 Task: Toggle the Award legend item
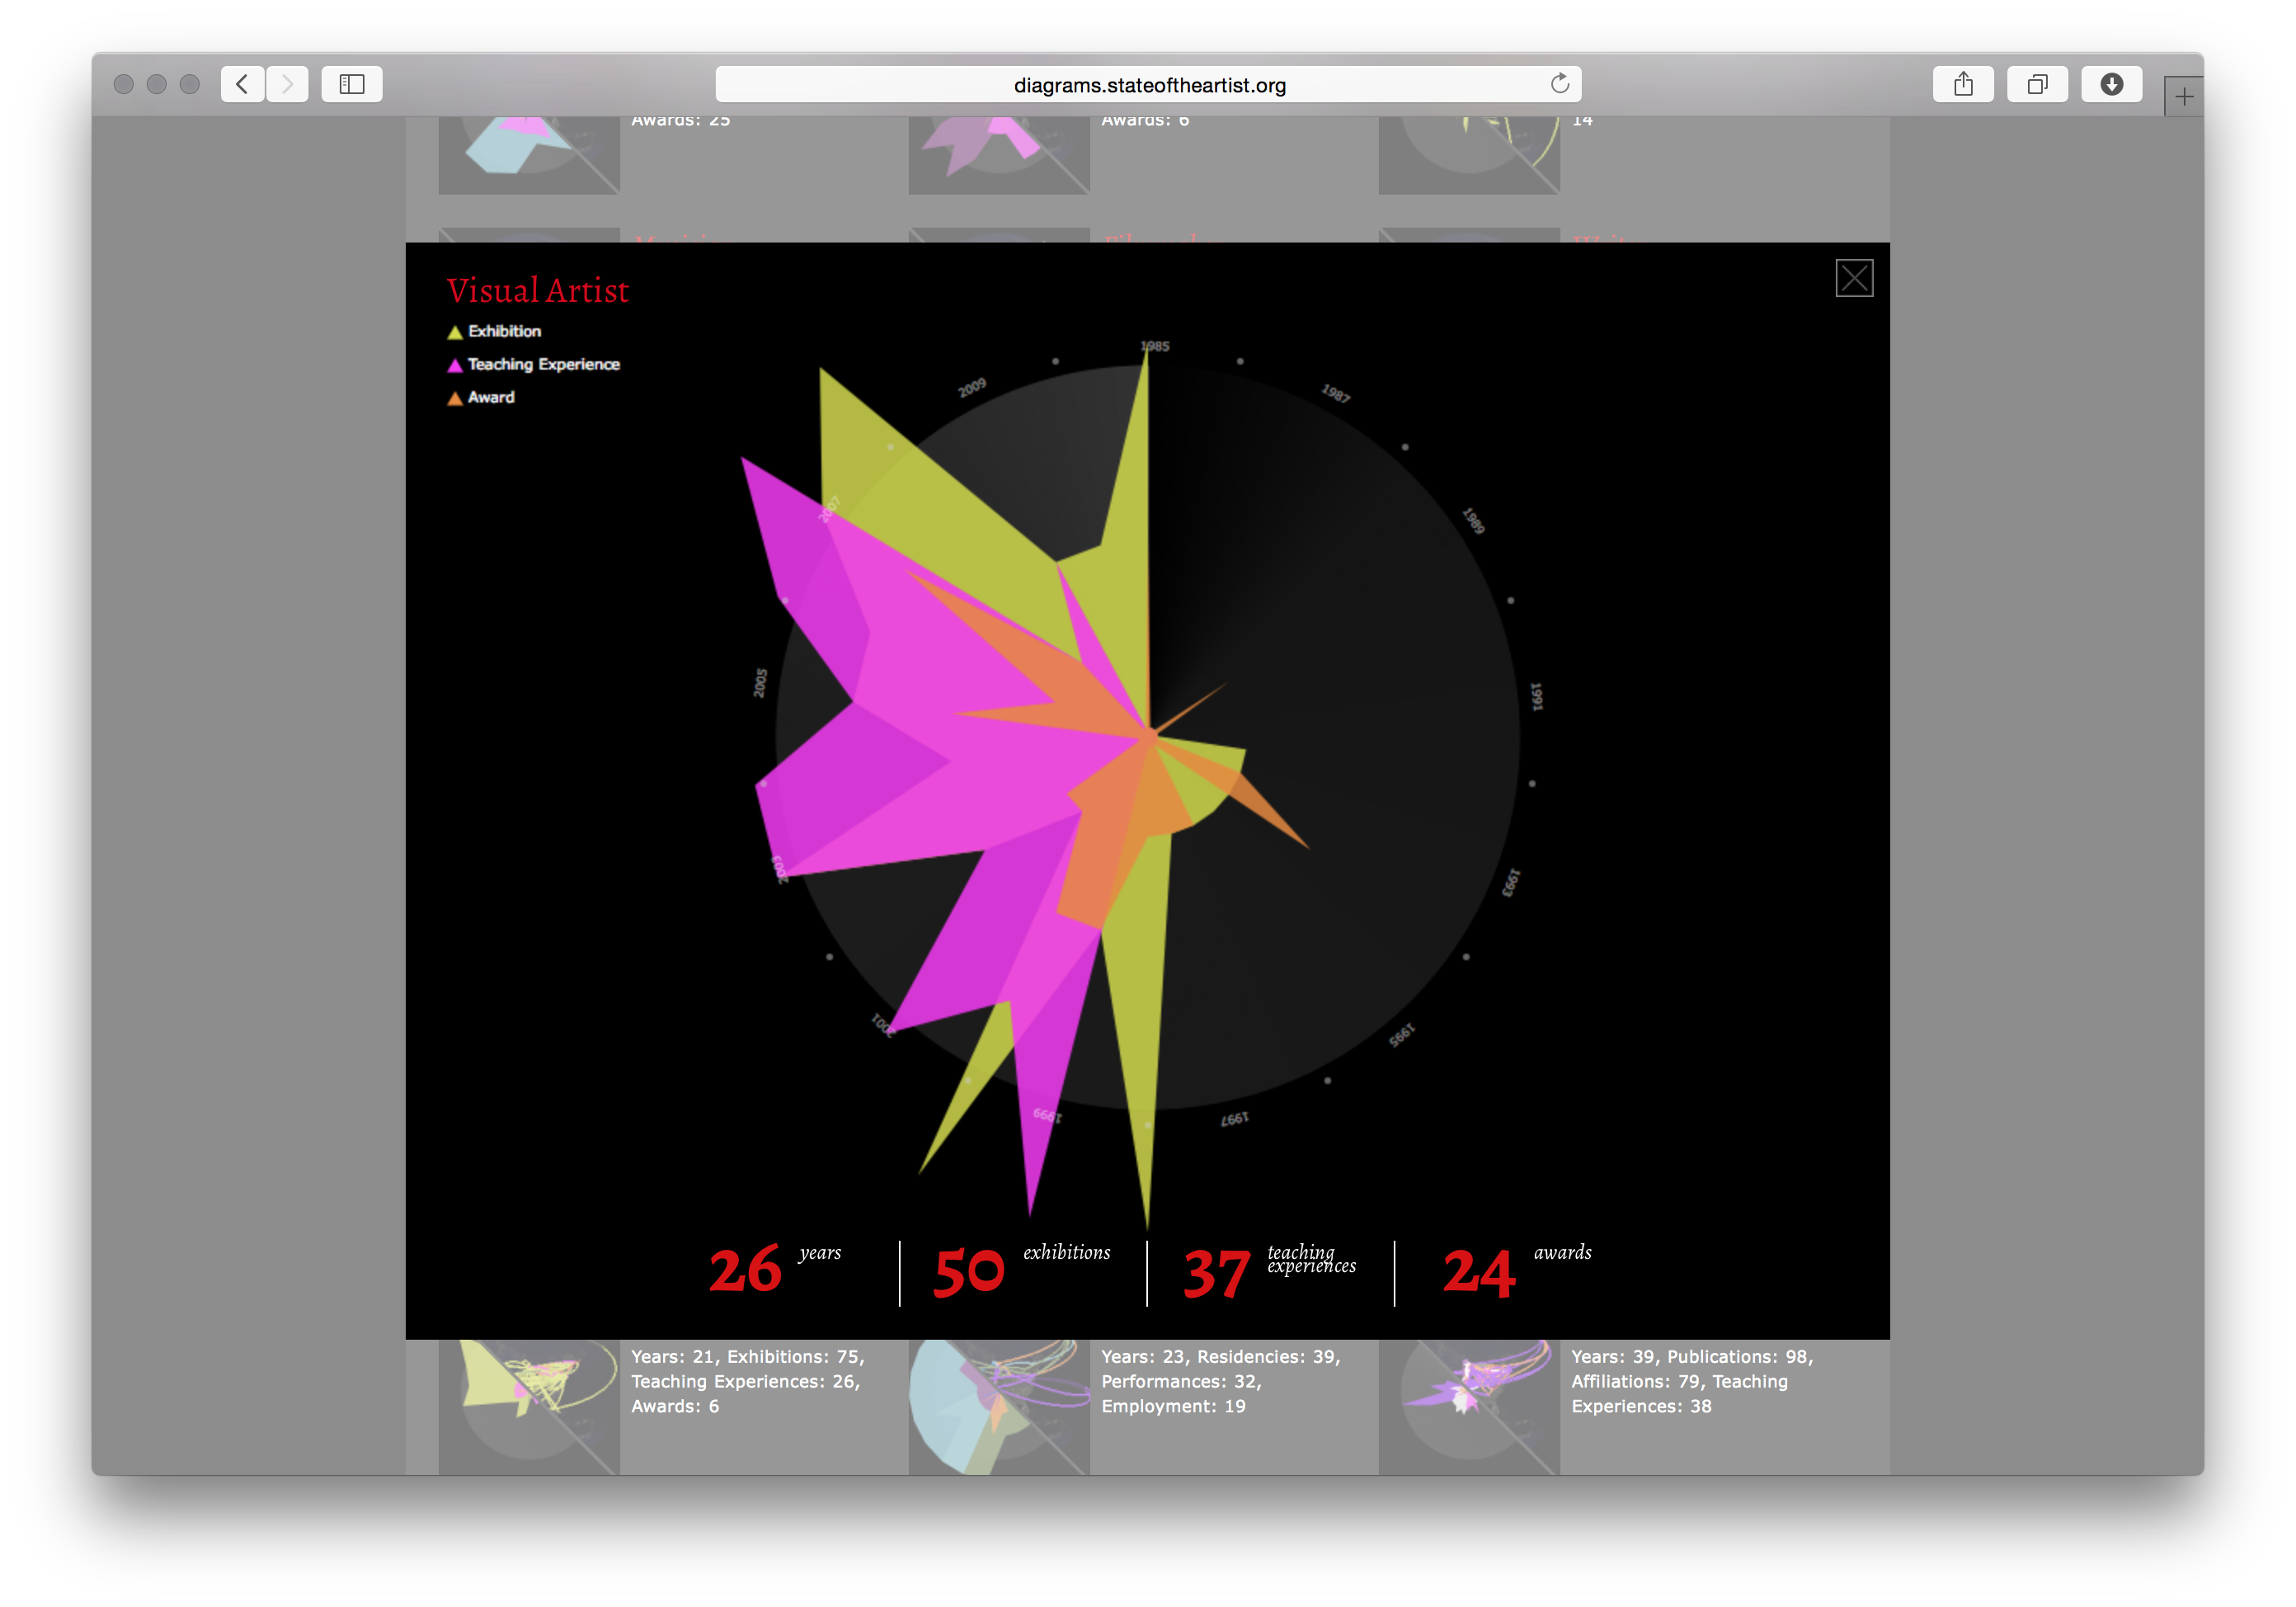[x=491, y=397]
